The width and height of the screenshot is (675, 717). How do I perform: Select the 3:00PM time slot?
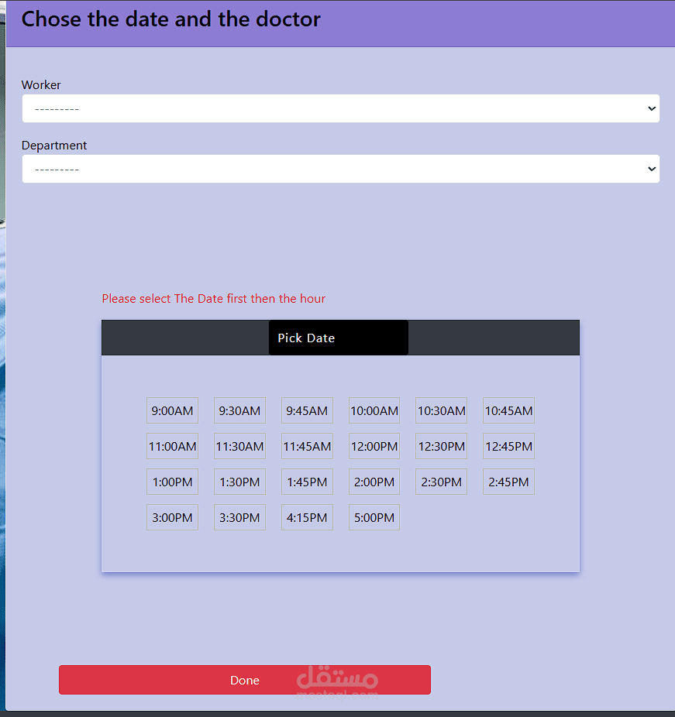(x=173, y=518)
